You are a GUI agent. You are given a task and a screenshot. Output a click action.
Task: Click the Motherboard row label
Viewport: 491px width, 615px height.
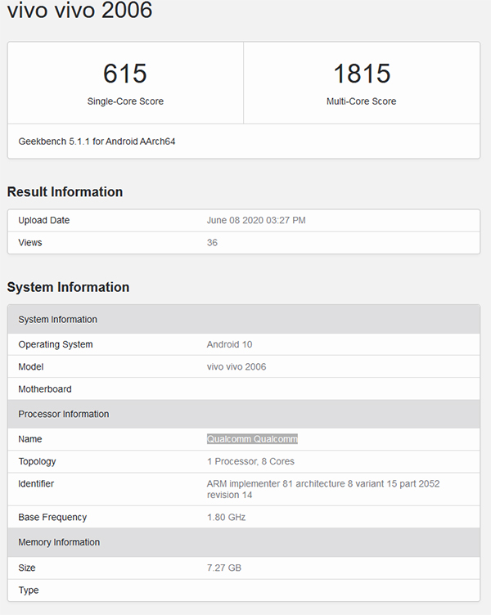click(x=45, y=389)
